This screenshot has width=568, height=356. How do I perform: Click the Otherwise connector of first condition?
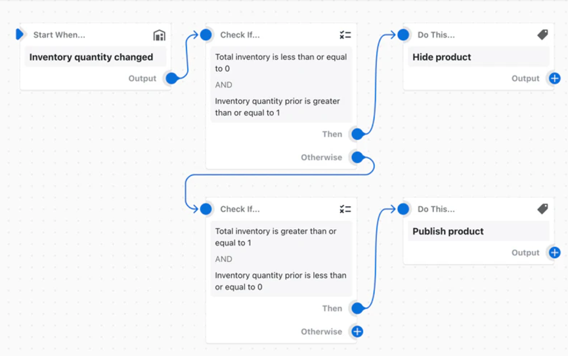[x=357, y=158]
